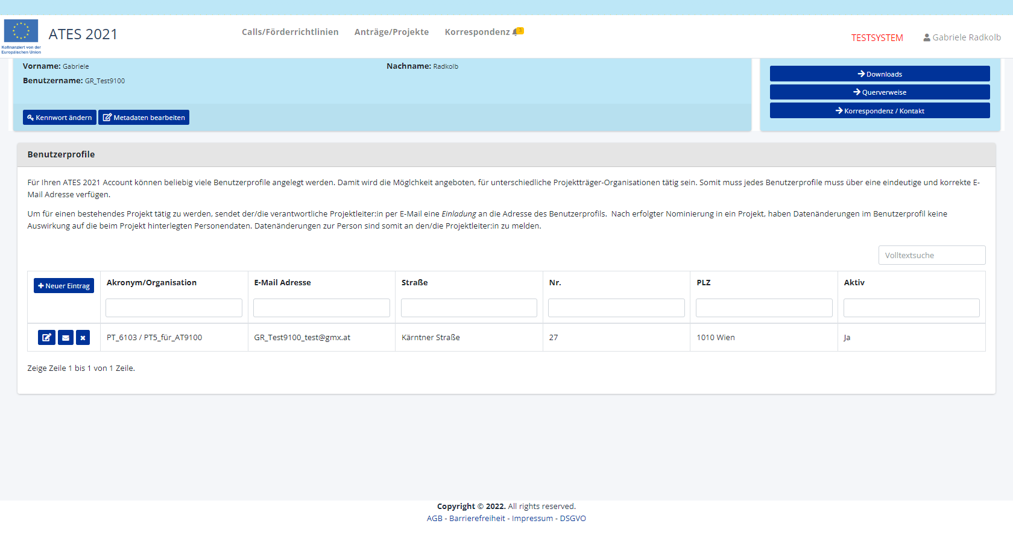Sort by E-Mail Adresse column header
This screenshot has width=1013, height=547.
pyautogui.click(x=283, y=282)
